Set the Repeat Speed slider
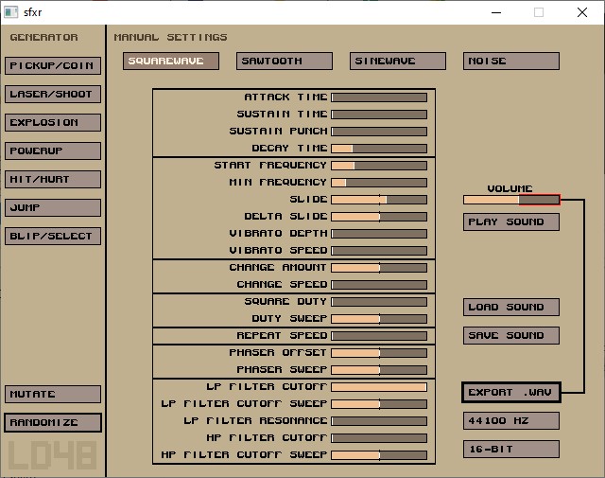 tap(379, 336)
